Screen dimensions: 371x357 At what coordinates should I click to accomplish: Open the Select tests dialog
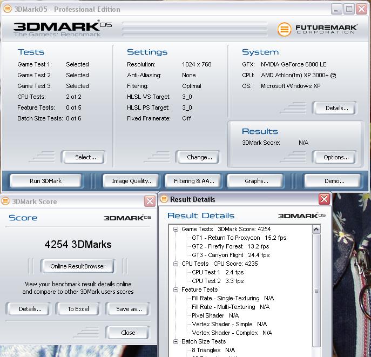(83, 157)
